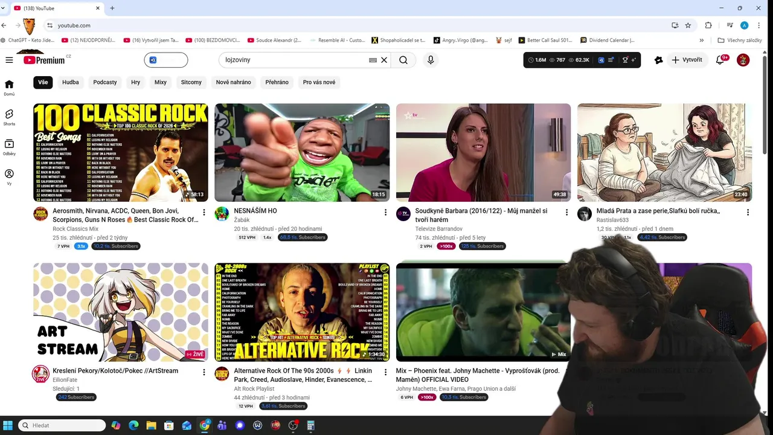Select the Hry filter chip
This screenshot has height=435, width=773.
pos(136,82)
